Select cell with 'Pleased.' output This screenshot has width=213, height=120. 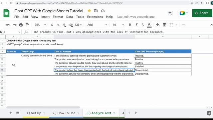[x=163, y=56]
